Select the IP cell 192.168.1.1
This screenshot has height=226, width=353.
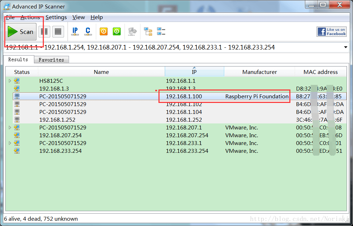click(181, 81)
